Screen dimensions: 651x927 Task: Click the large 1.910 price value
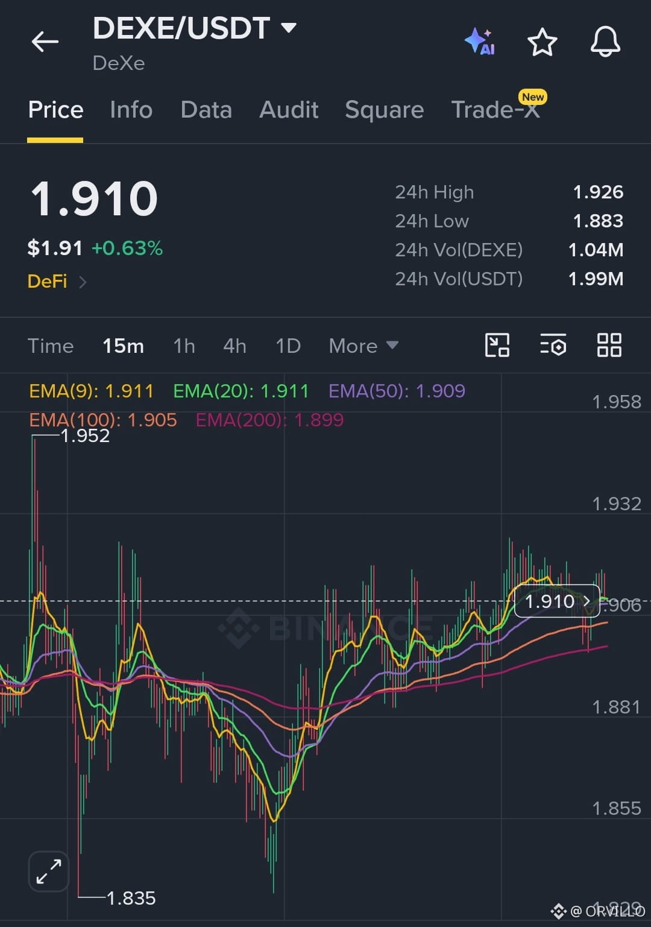pyautogui.click(x=94, y=199)
